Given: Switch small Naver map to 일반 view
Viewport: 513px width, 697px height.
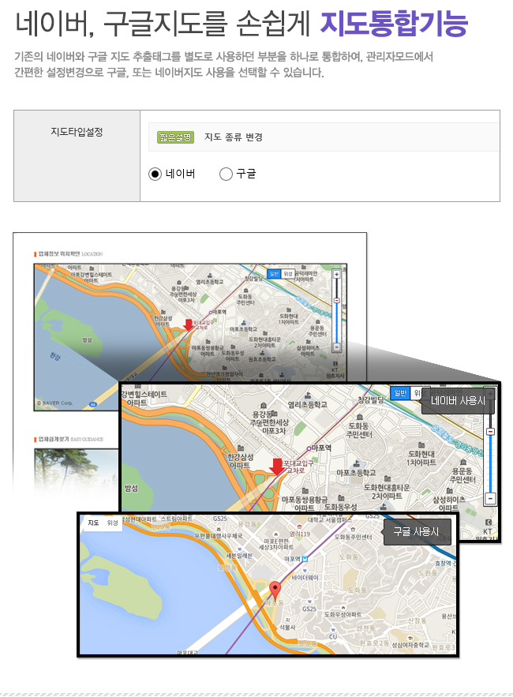Looking at the screenshot, I should click(274, 274).
